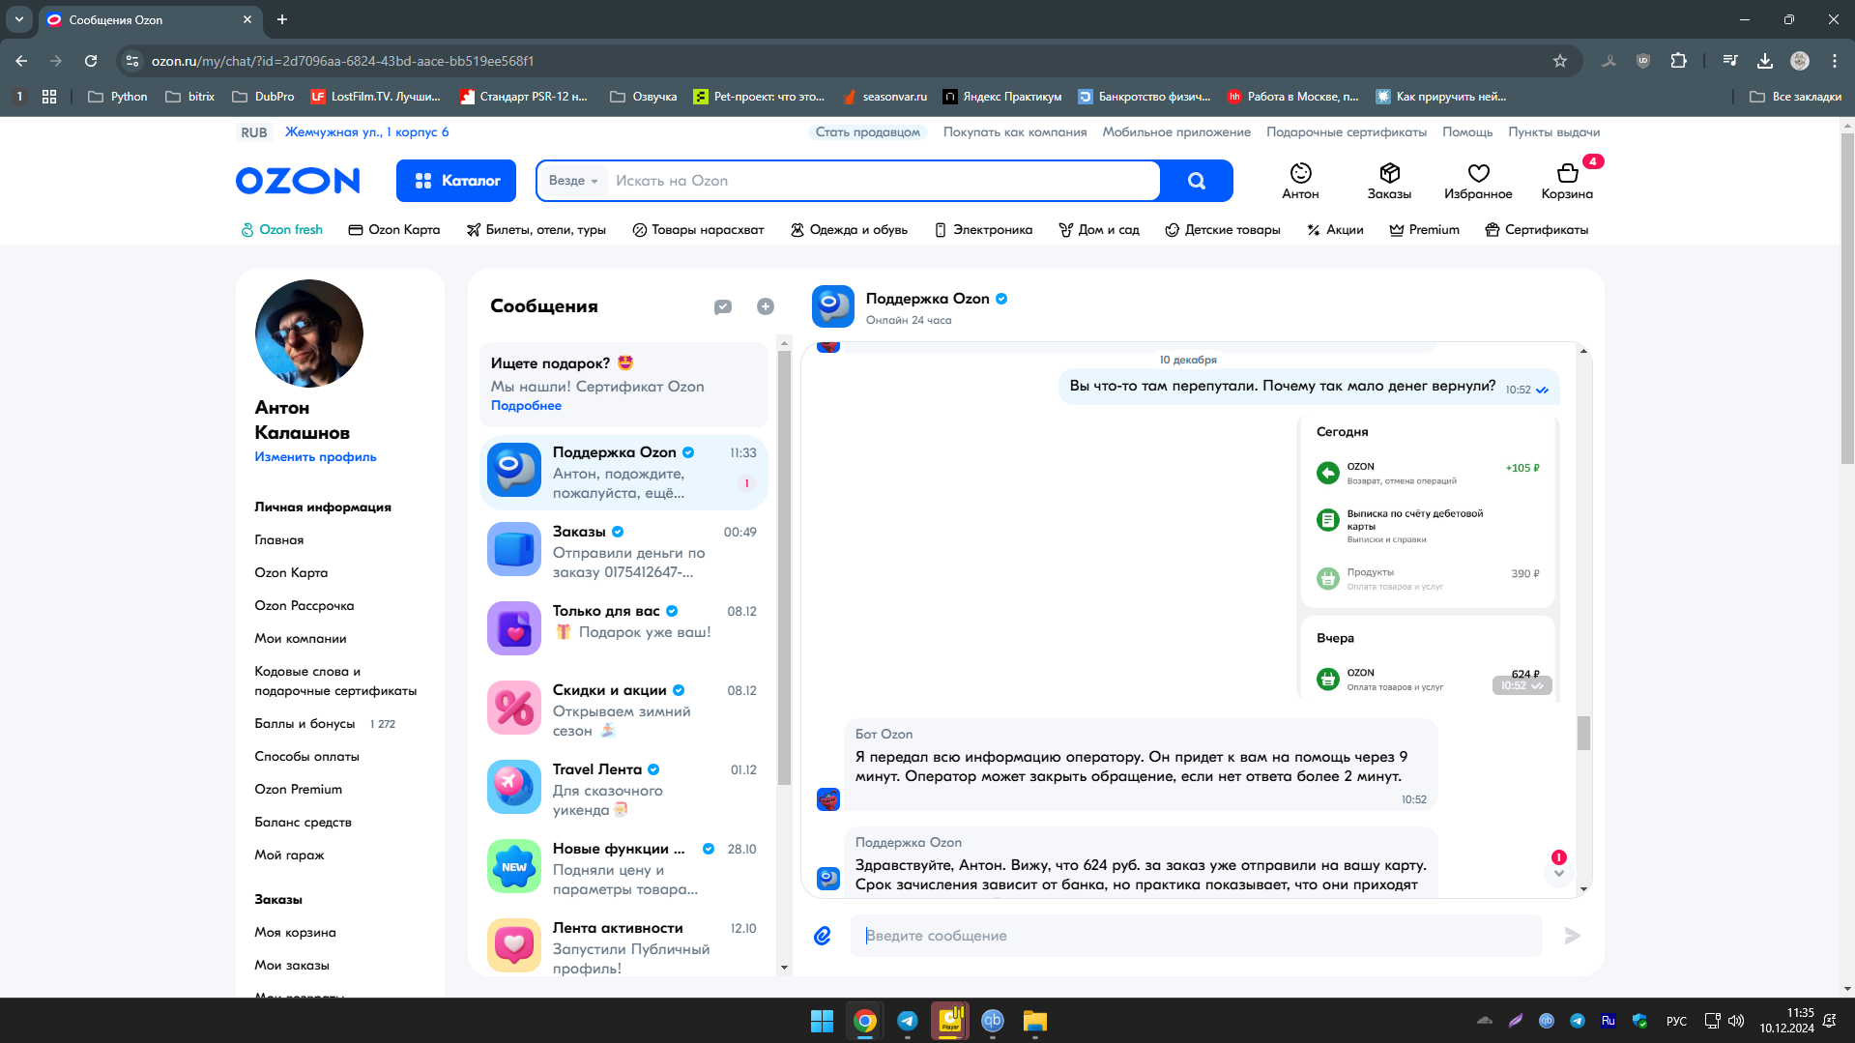Open the Корзина cart icon
The image size is (1855, 1043).
[1567, 181]
